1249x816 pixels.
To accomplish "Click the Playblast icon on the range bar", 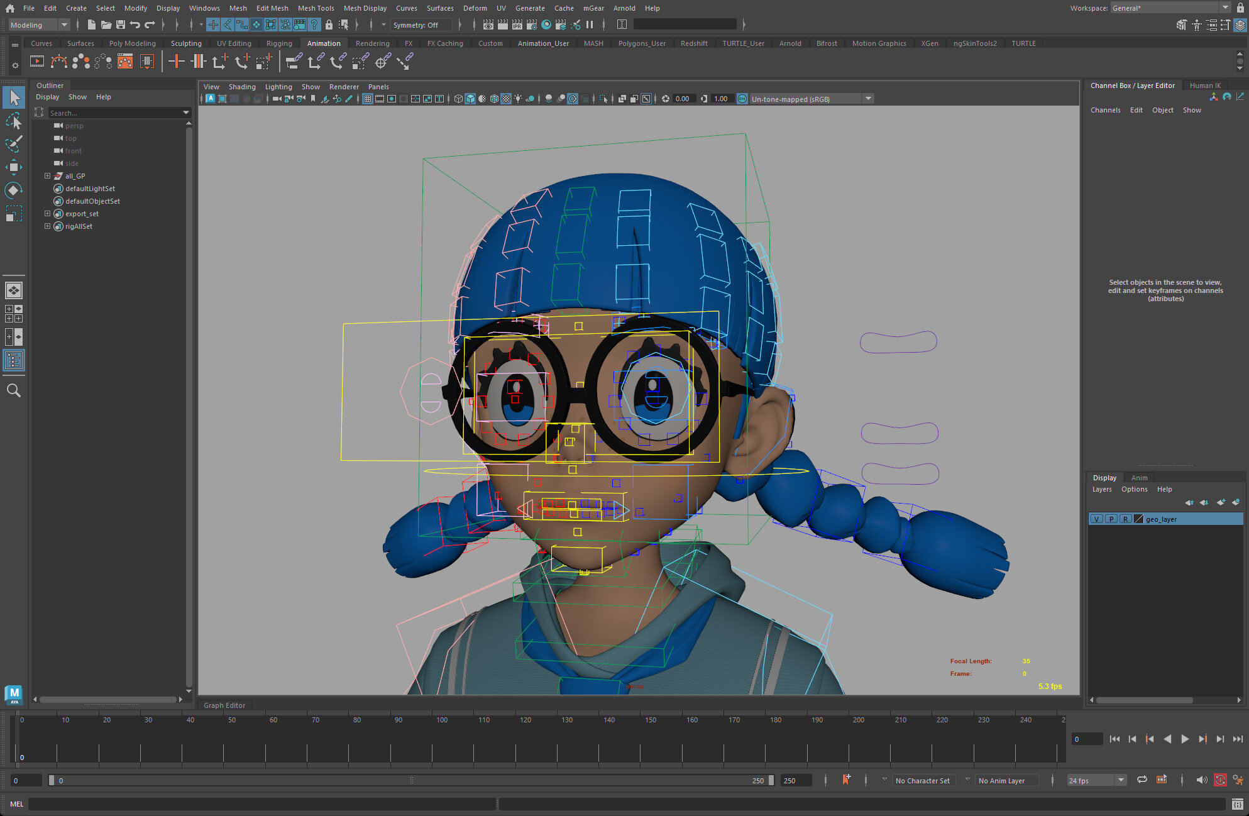I will click(x=1162, y=780).
